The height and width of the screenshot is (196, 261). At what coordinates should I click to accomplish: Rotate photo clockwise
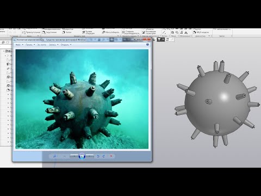104,156
